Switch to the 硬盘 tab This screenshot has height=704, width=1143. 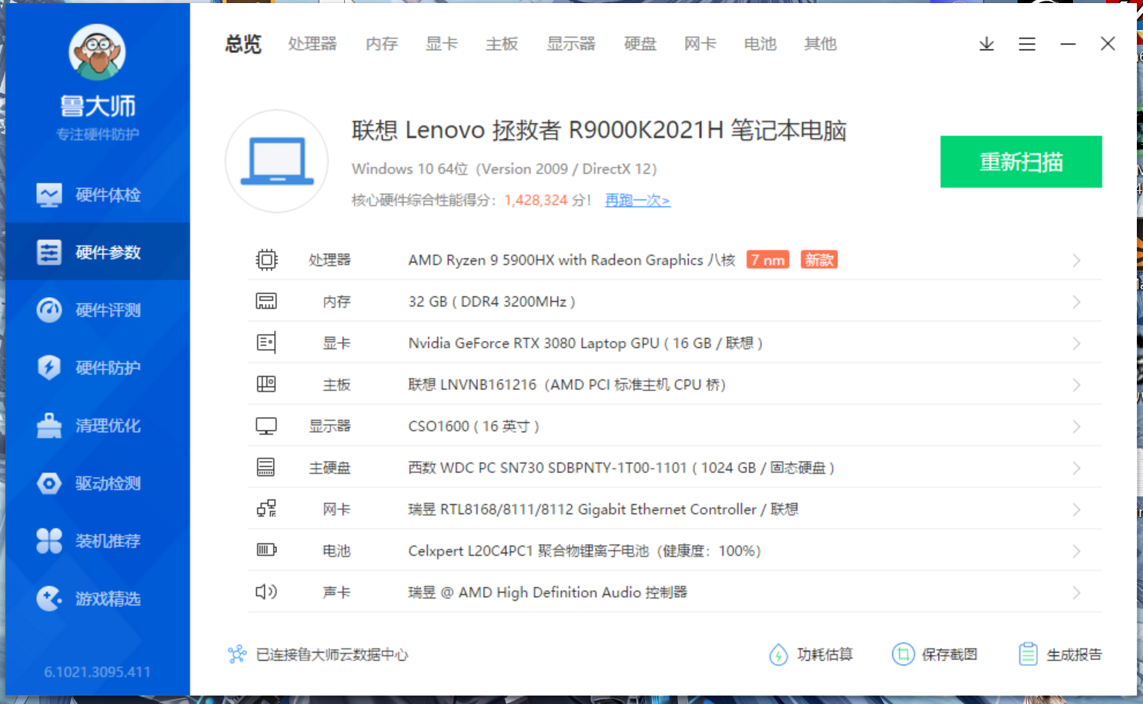[x=640, y=44]
